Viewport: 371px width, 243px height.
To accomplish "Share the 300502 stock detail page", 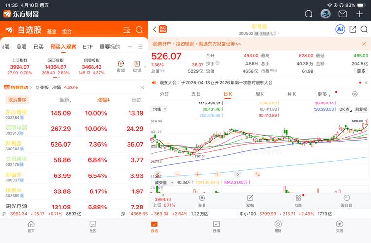I will click(353, 29).
